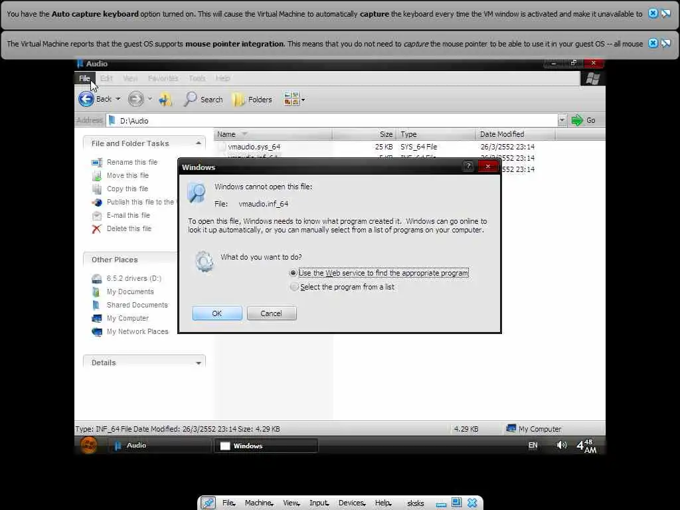Sort by Size column header
680x510 pixels.
tap(365, 134)
